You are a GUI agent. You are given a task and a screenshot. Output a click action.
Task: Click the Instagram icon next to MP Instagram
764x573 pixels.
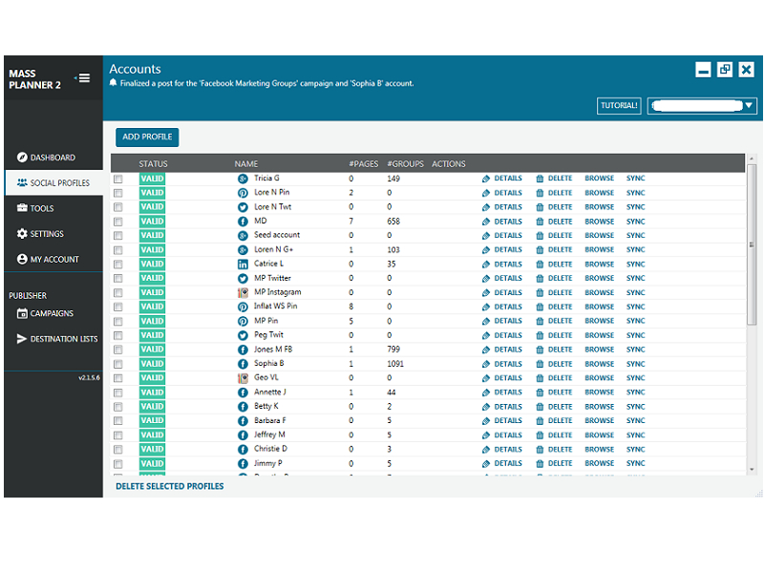click(243, 293)
